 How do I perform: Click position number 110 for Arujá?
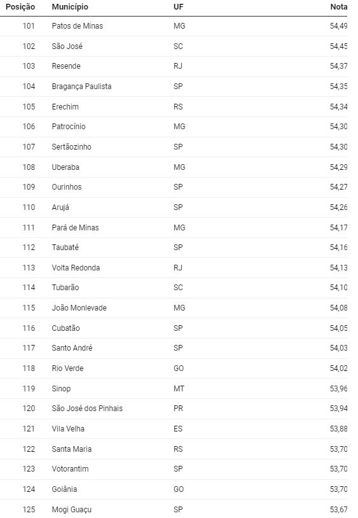pyautogui.click(x=29, y=207)
